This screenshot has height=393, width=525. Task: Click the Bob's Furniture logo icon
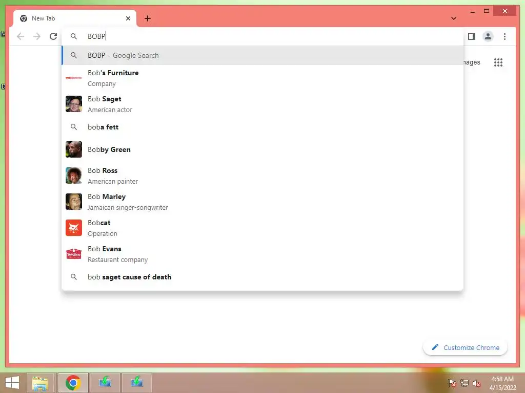coord(74,78)
